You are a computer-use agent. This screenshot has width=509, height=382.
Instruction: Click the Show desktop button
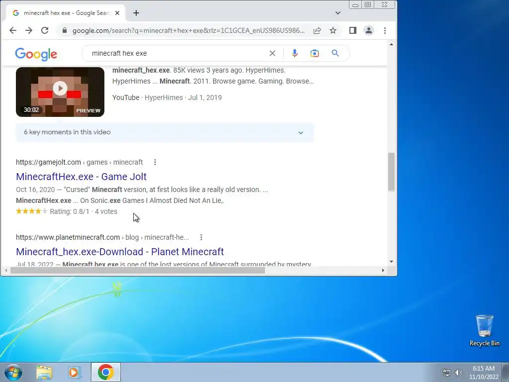(x=506, y=372)
